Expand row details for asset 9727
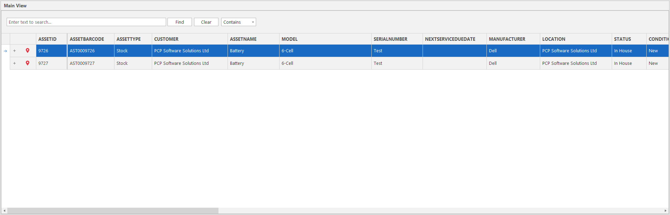This screenshot has height=215, width=670. (x=14, y=63)
